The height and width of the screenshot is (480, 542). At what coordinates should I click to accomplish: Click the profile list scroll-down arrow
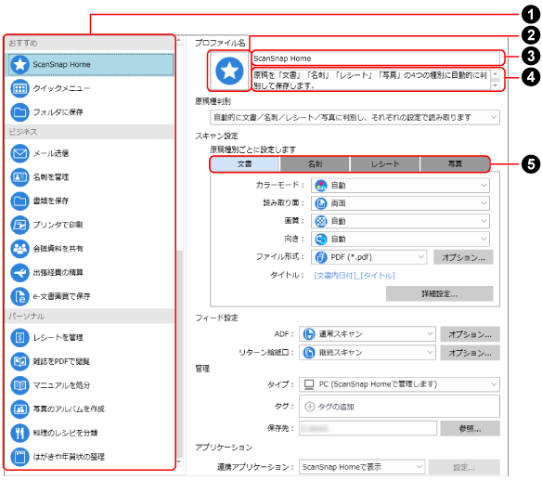[x=179, y=461]
